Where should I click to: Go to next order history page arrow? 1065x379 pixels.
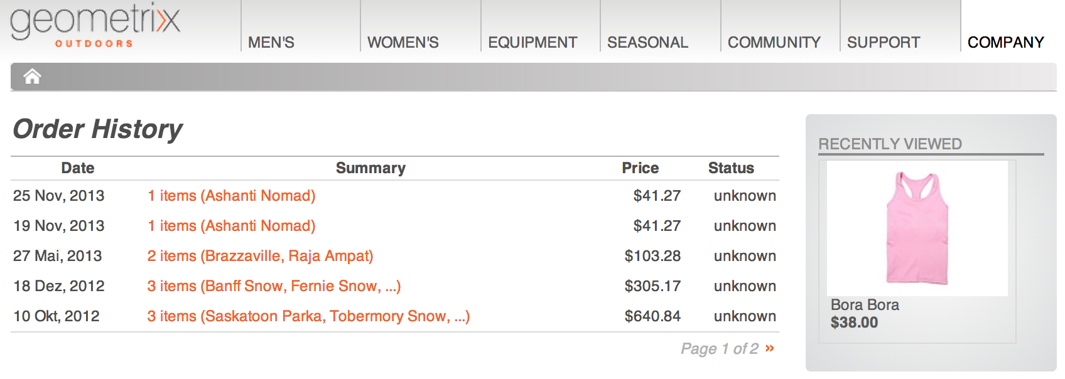click(770, 348)
